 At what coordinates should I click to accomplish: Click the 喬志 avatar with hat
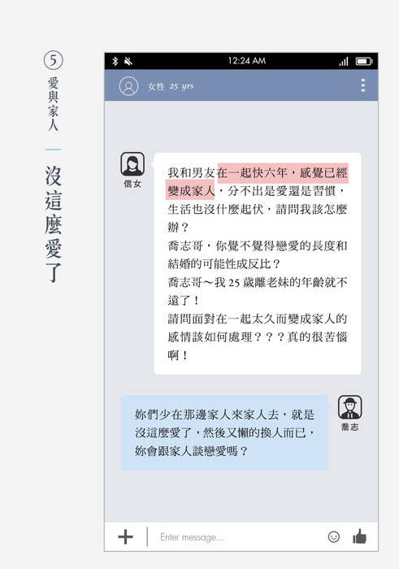350,407
